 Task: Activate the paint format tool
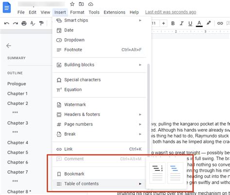pyautogui.click(x=41, y=24)
